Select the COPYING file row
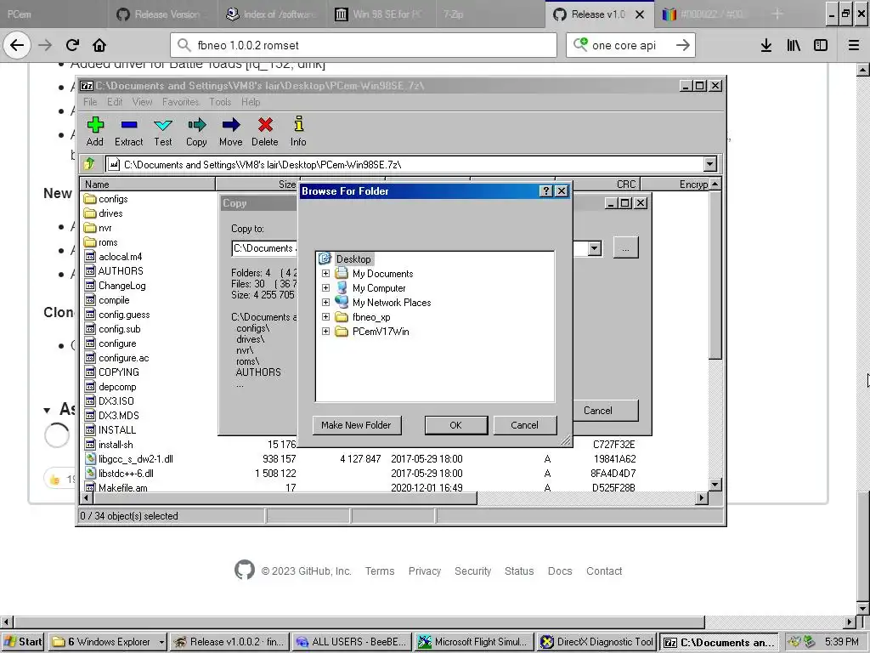This screenshot has width=870, height=653. pos(111,372)
